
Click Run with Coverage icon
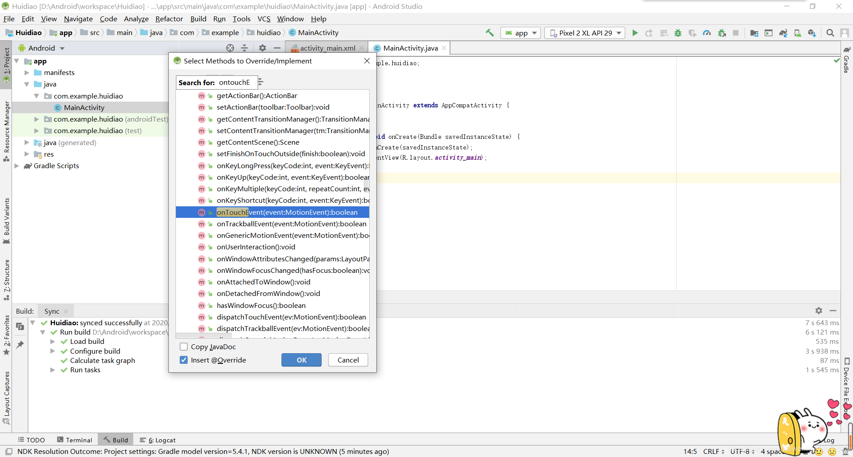click(692, 33)
